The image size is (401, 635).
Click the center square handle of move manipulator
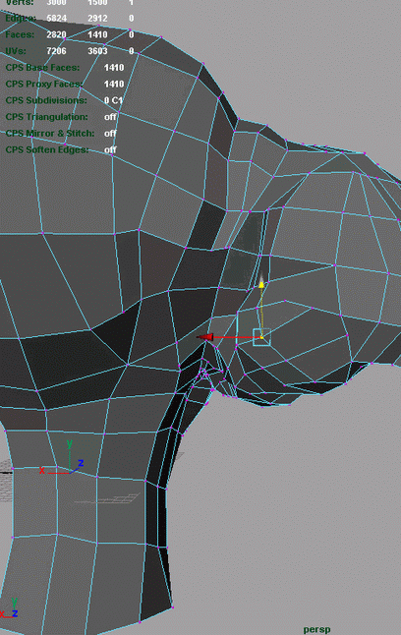point(261,337)
